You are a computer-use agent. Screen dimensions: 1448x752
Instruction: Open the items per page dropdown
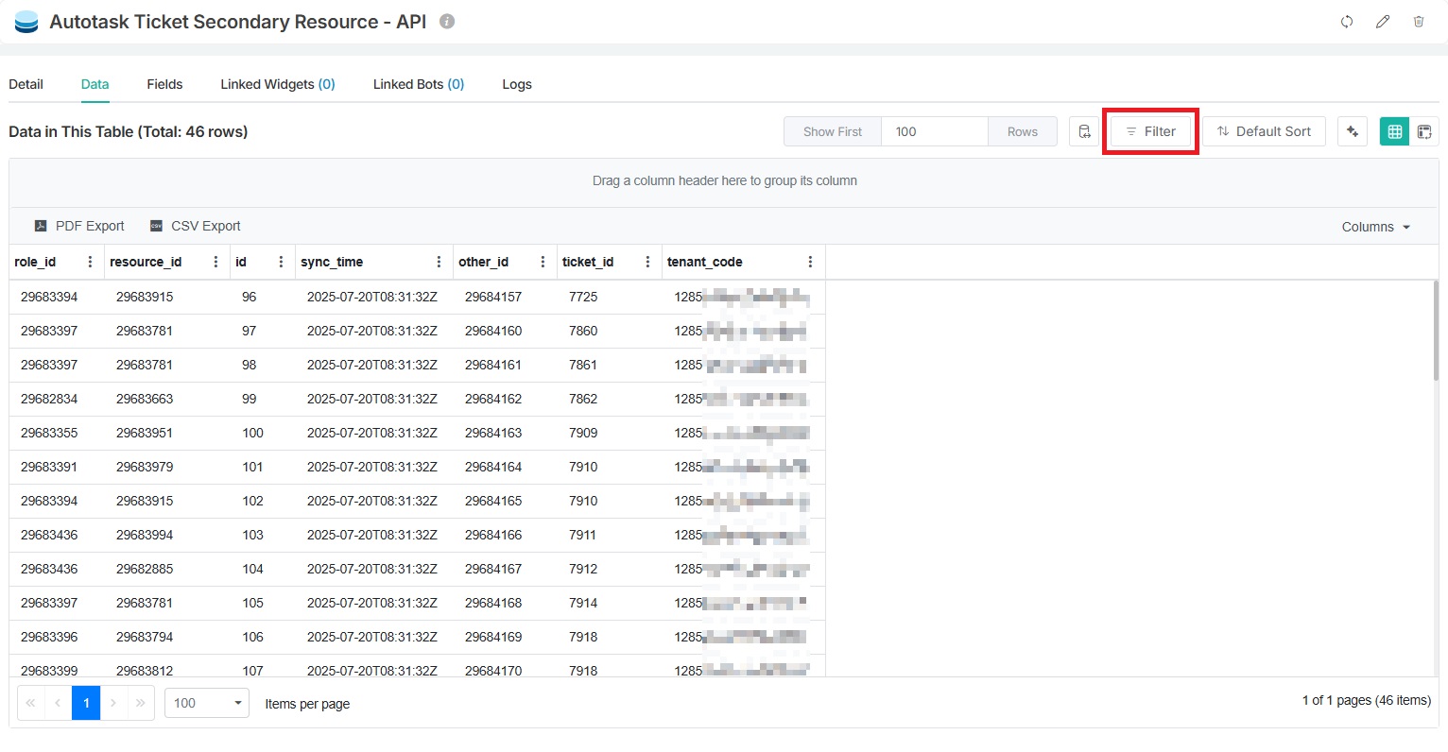[x=207, y=703]
